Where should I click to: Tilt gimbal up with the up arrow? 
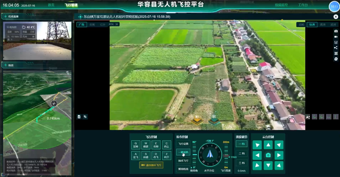268,145
